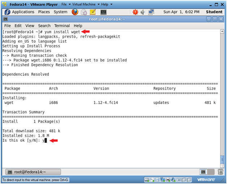Launch Firefox from the top panel
The height and width of the screenshot is (184, 227).
[x=75, y=12]
